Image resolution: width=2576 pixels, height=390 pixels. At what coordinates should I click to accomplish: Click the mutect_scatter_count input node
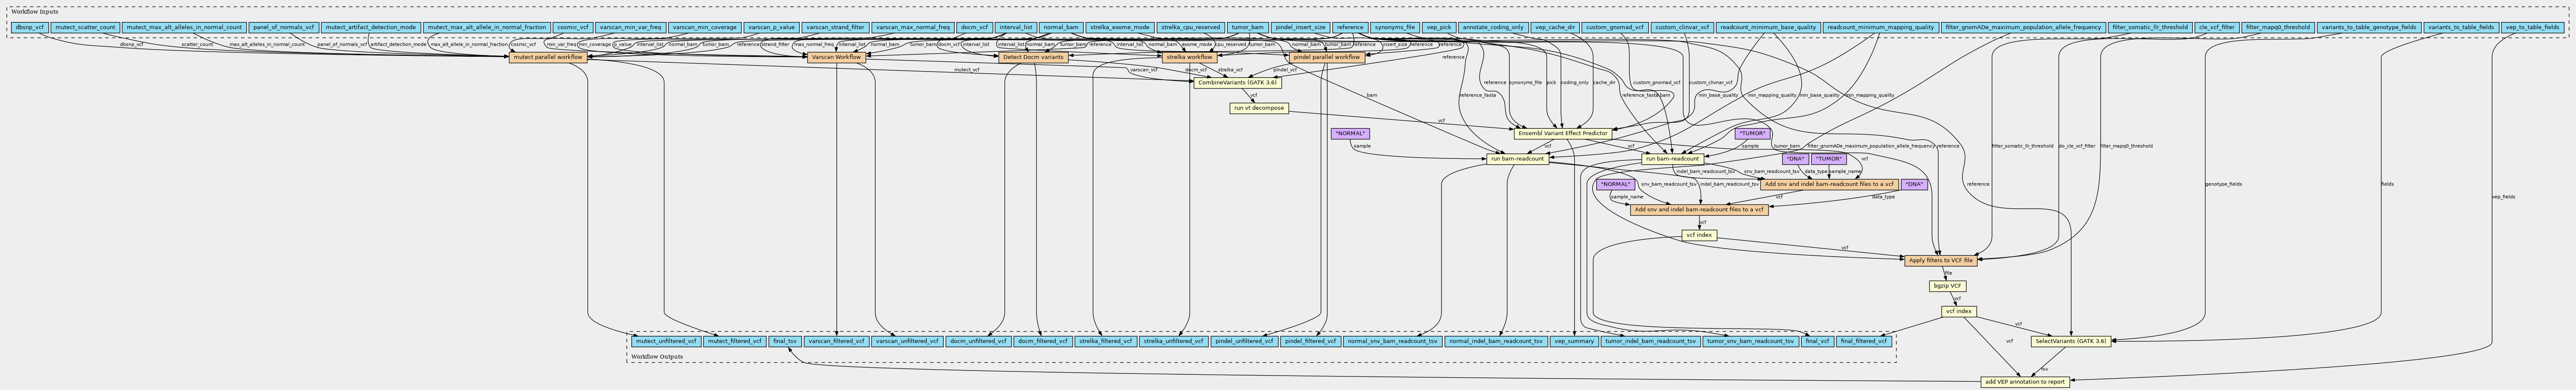pyautogui.click(x=85, y=28)
